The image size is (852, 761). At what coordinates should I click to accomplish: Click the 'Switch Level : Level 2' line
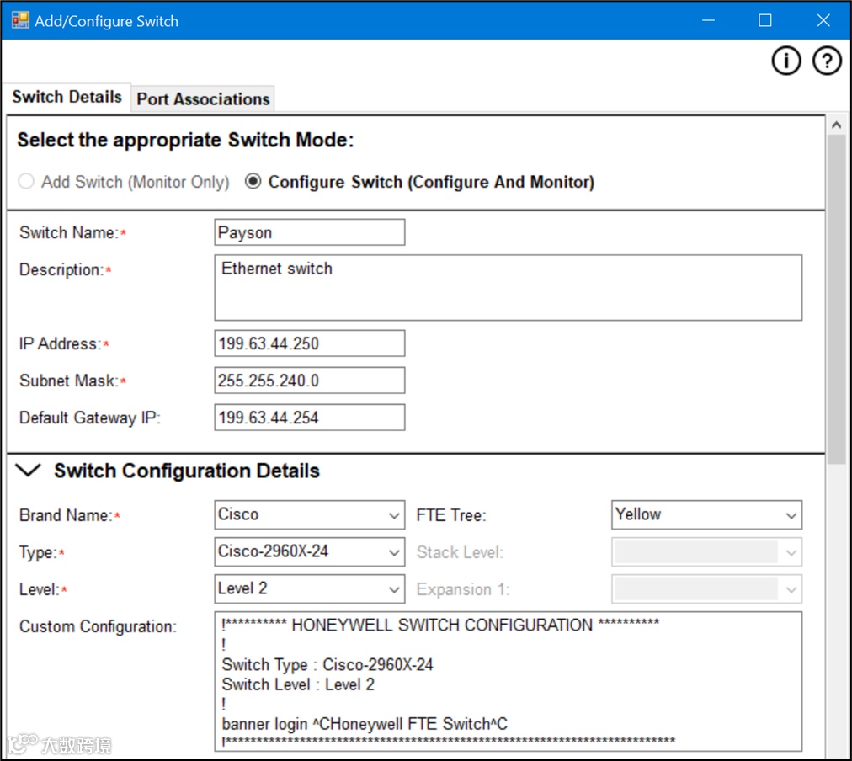tap(298, 684)
